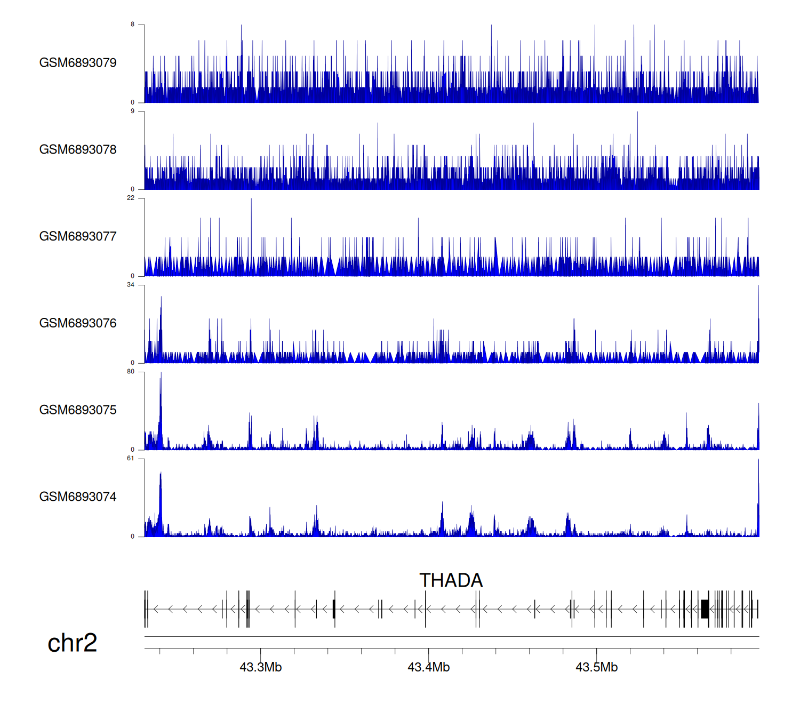Select the GSM6893074 track name

[x=78, y=497]
